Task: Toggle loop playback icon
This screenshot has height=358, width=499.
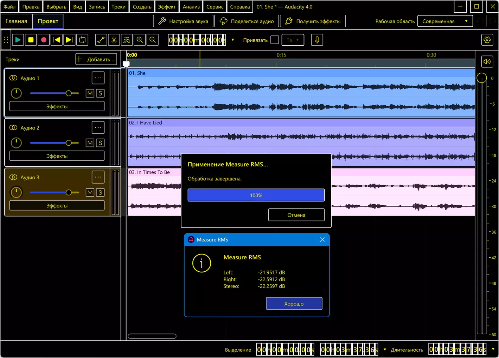Action: [82, 40]
